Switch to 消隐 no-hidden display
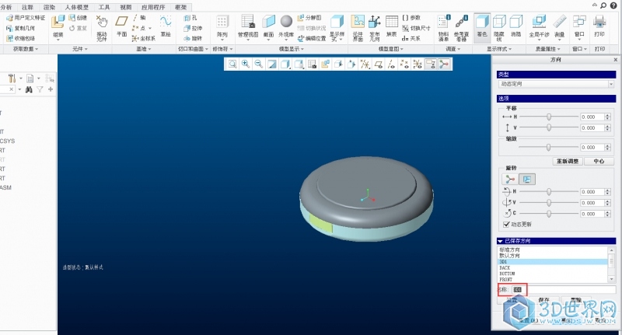 (516, 26)
